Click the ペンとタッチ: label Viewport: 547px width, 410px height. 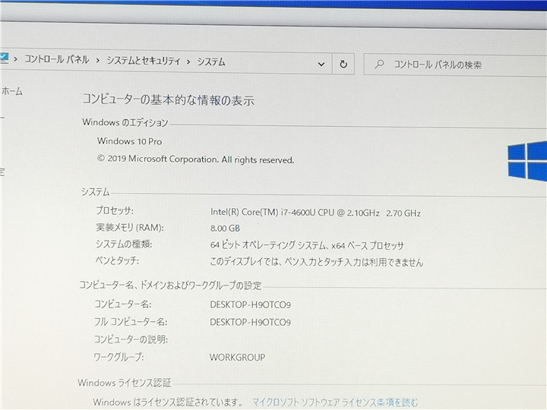[117, 260]
